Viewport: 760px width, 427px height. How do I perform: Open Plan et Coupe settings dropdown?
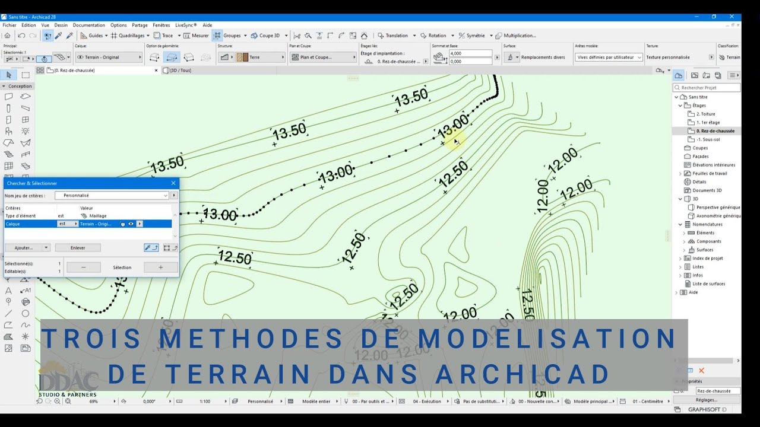pyautogui.click(x=322, y=58)
